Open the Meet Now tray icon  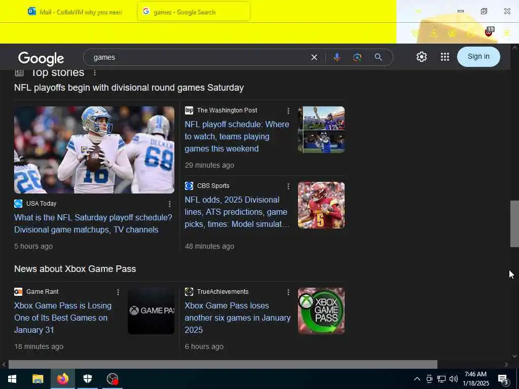(x=429, y=379)
